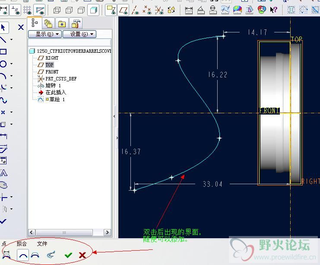
Task: Toggle sketch grid display
Action: pyautogui.click(x=27, y=10)
